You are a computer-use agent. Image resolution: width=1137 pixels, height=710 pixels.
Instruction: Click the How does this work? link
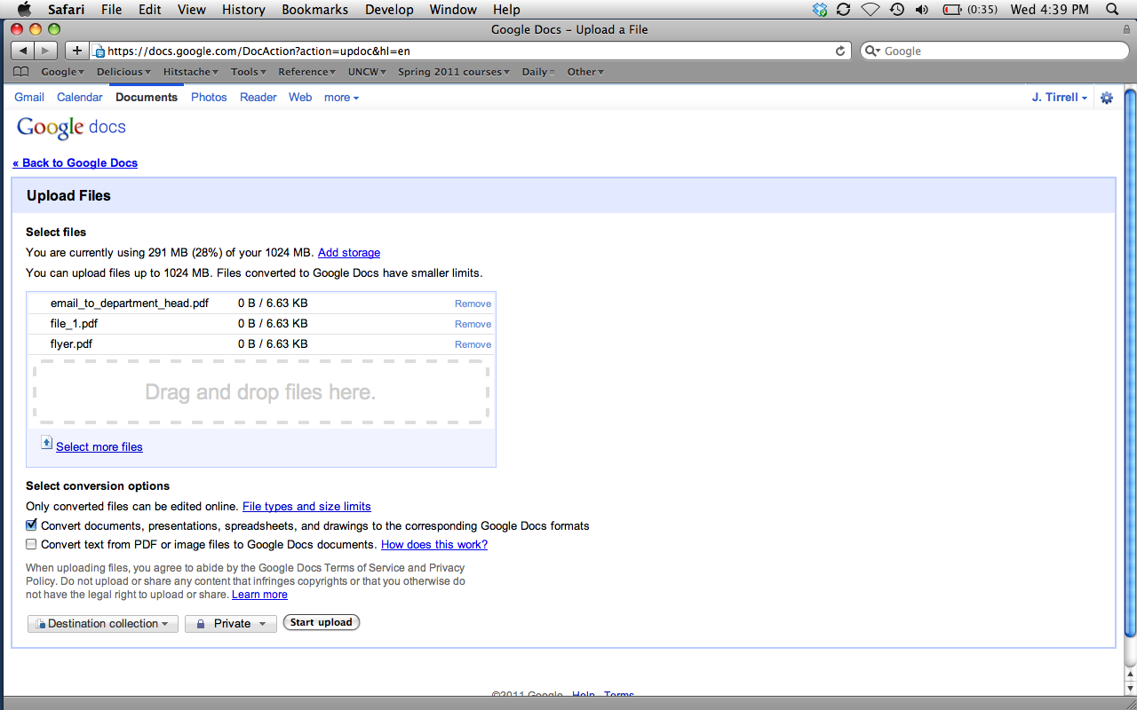(x=434, y=545)
